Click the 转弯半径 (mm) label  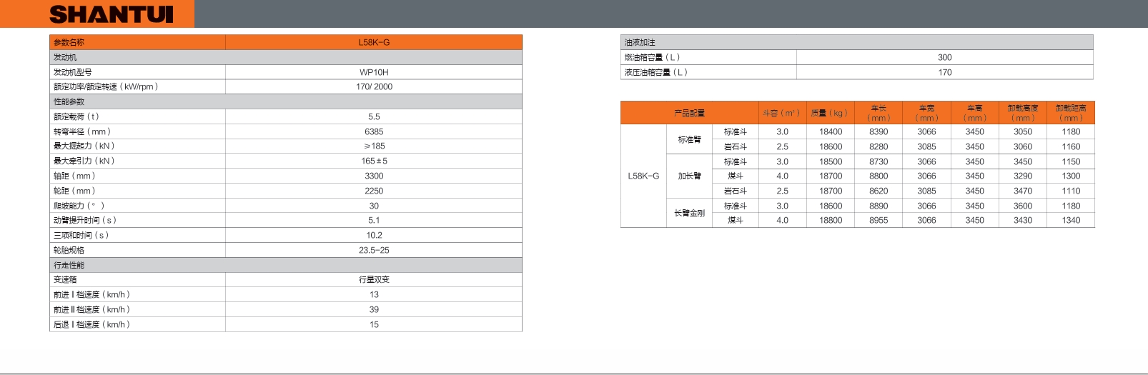82,131
